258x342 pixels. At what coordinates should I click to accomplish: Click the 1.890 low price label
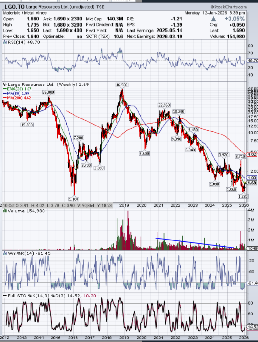point(214,184)
